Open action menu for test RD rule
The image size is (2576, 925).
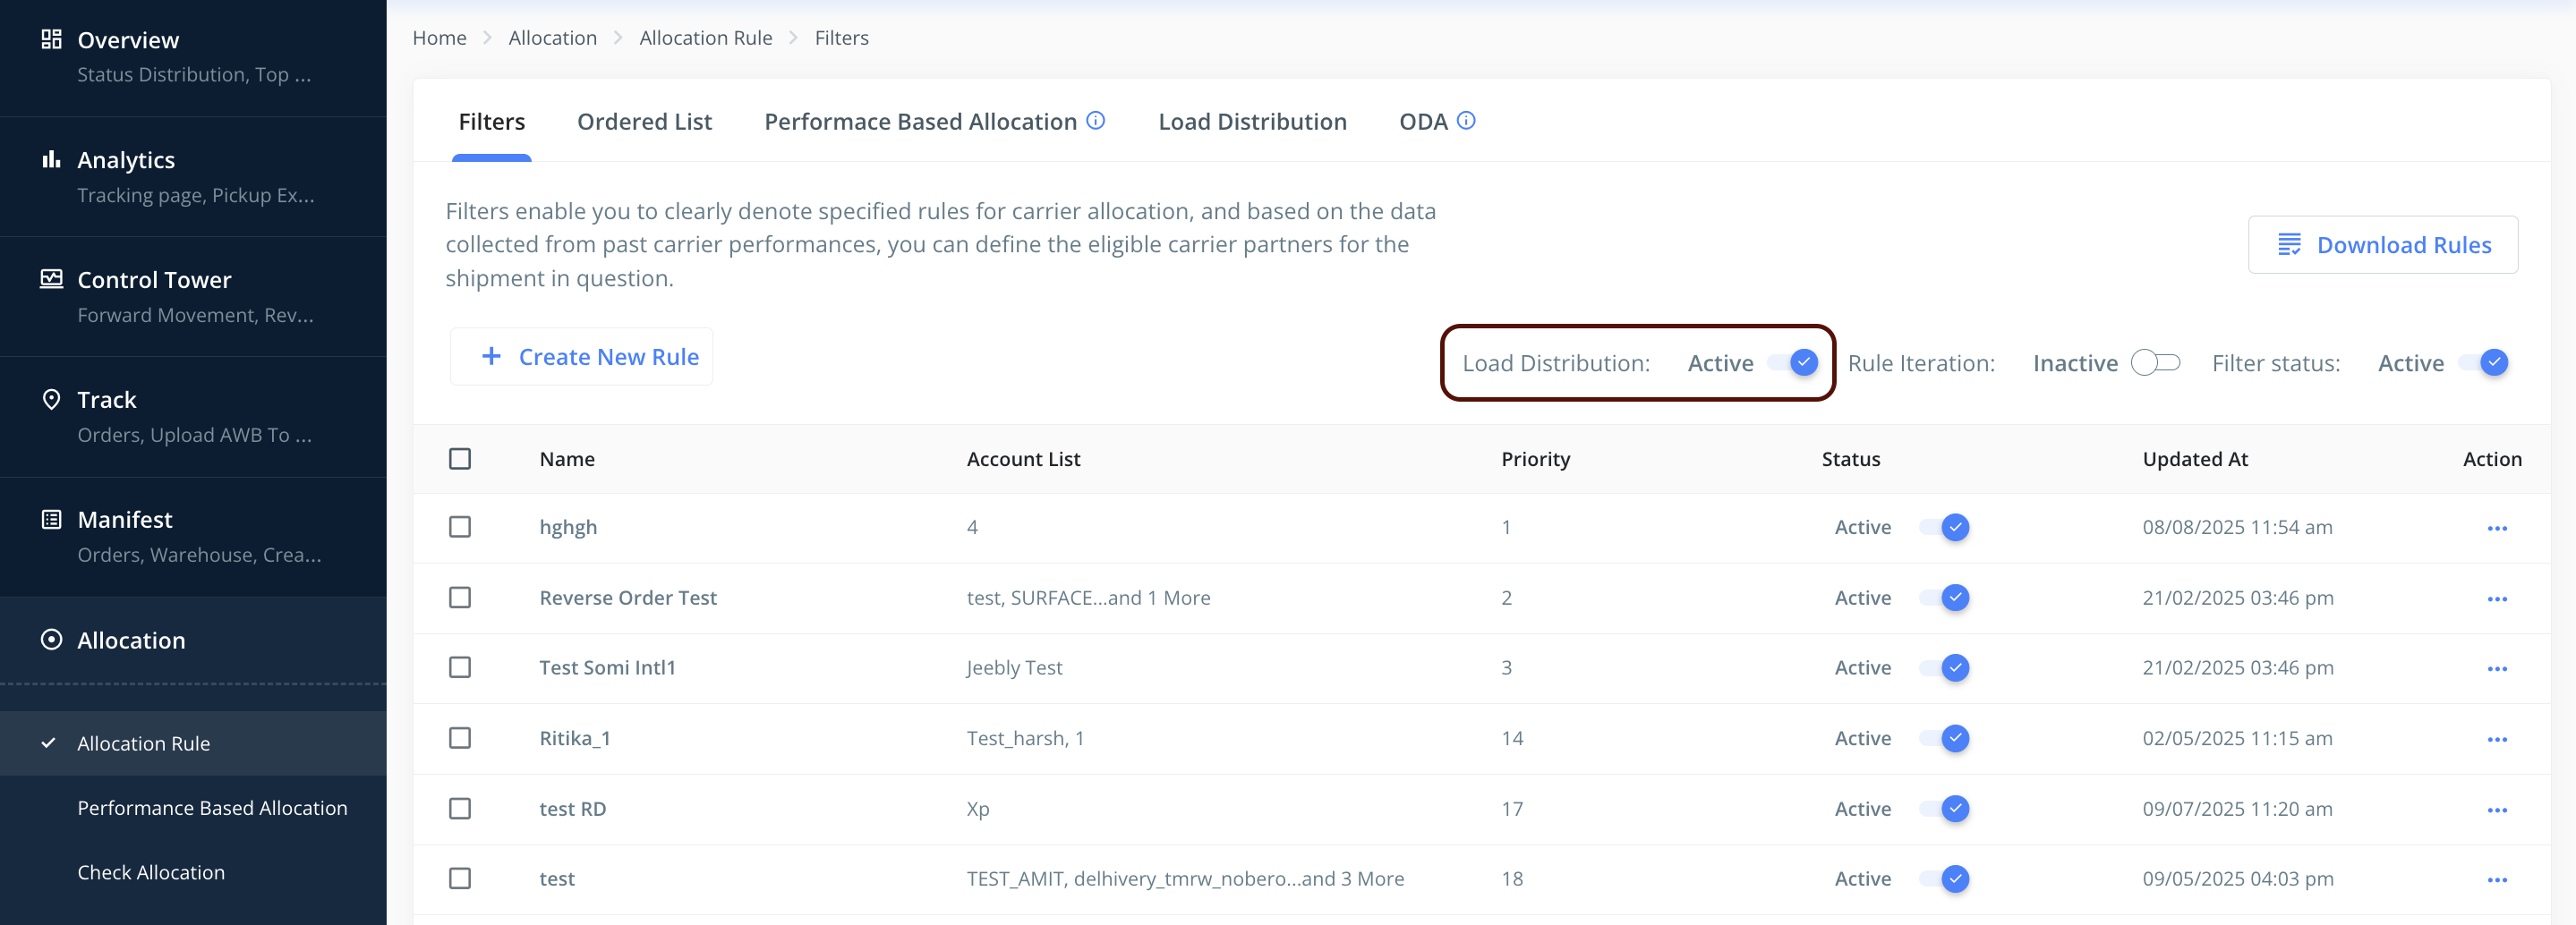coord(2497,810)
